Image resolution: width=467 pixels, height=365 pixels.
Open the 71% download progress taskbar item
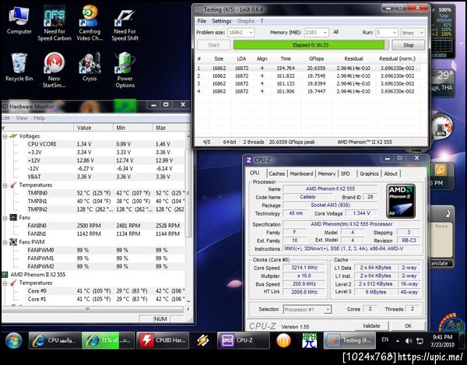[108, 340]
